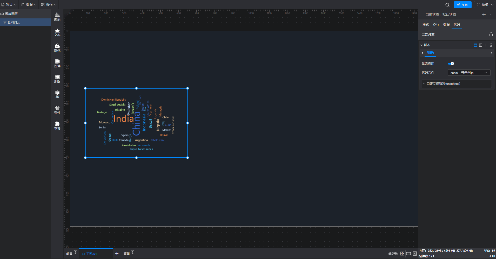Screen dimensions: 496x259
Task: Collapse the 脚本 section
Action: (421, 45)
